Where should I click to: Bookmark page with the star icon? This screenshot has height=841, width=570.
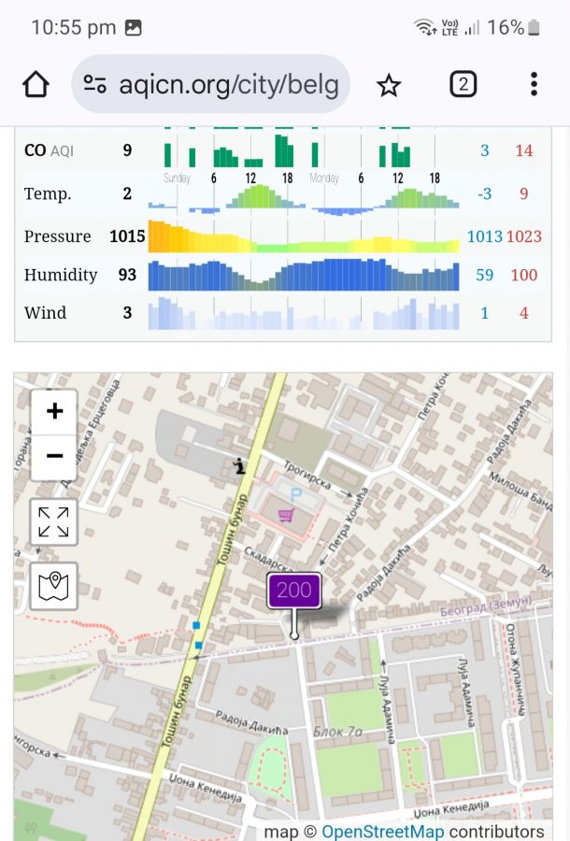(389, 85)
